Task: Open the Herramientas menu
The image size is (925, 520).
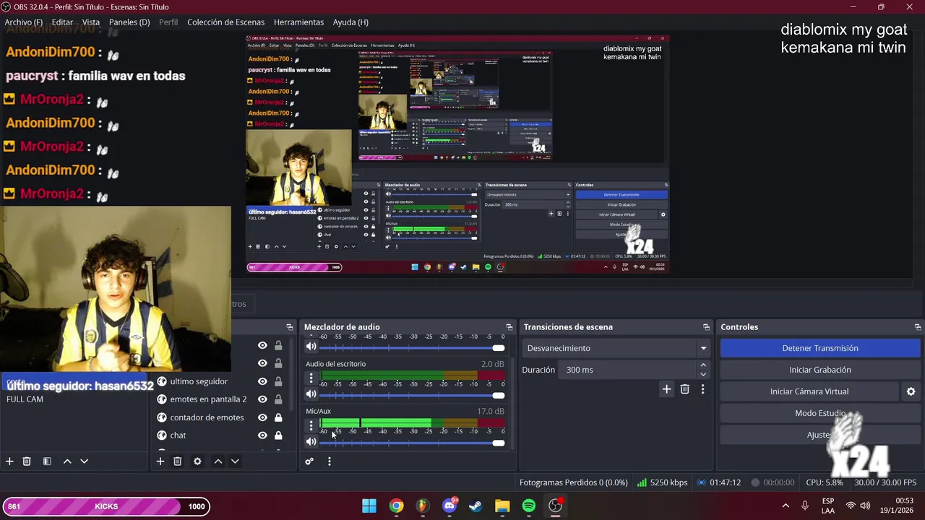Action: coord(298,22)
